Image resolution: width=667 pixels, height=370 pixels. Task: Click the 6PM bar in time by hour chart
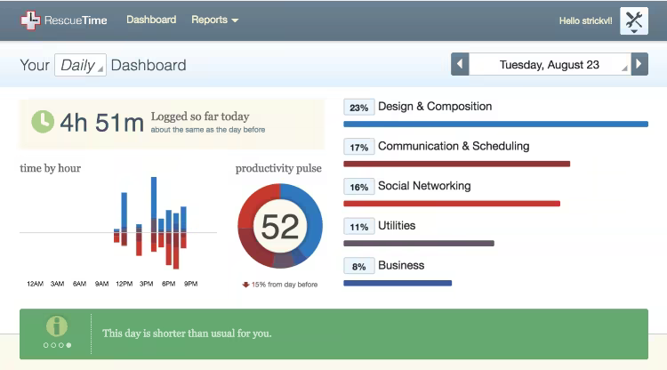coord(168,231)
